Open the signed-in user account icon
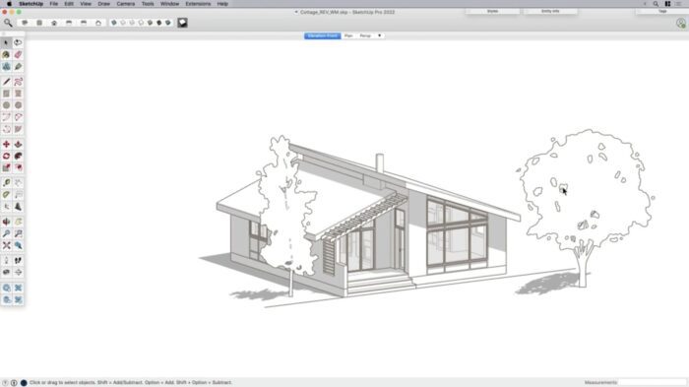Viewport: 689px width, 387px height. click(x=681, y=23)
